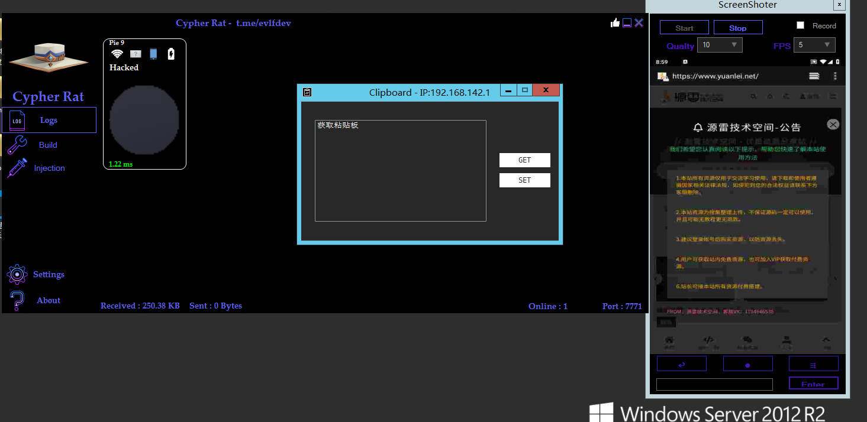
Task: Click the site icon left of the URL
Action: [x=663, y=76]
